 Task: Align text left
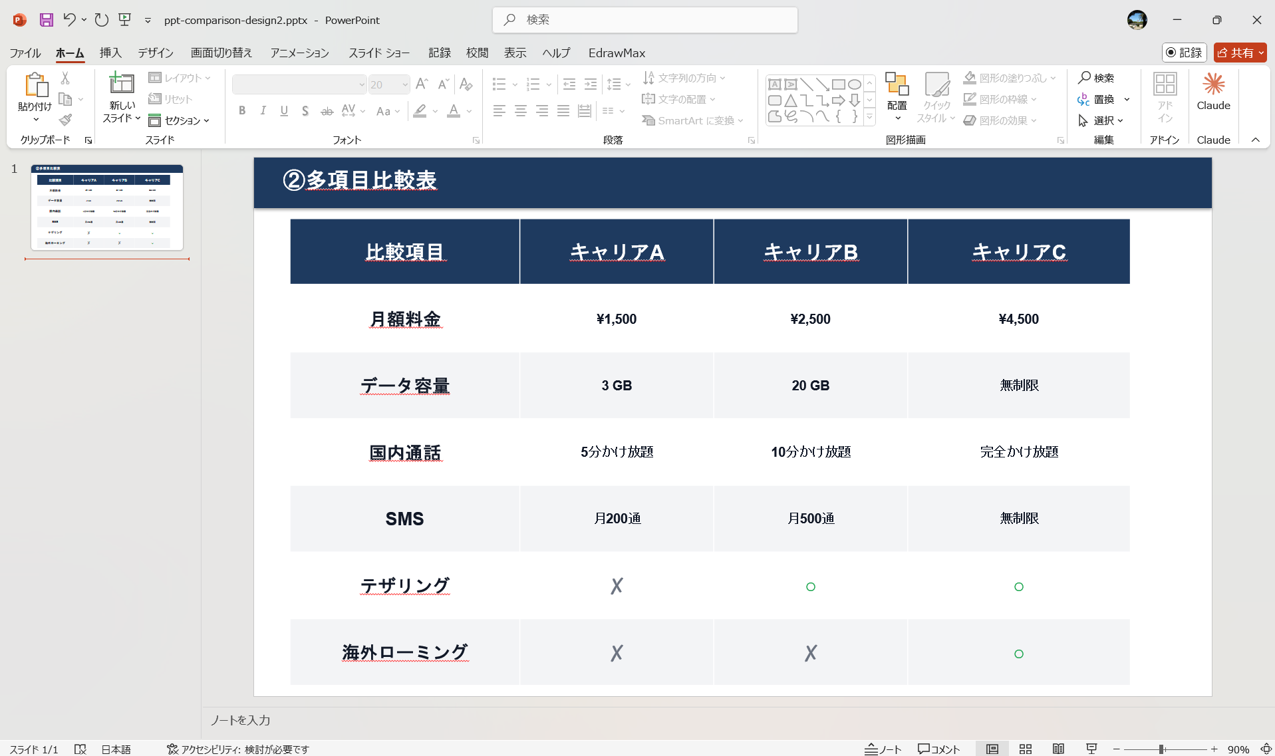coord(499,111)
